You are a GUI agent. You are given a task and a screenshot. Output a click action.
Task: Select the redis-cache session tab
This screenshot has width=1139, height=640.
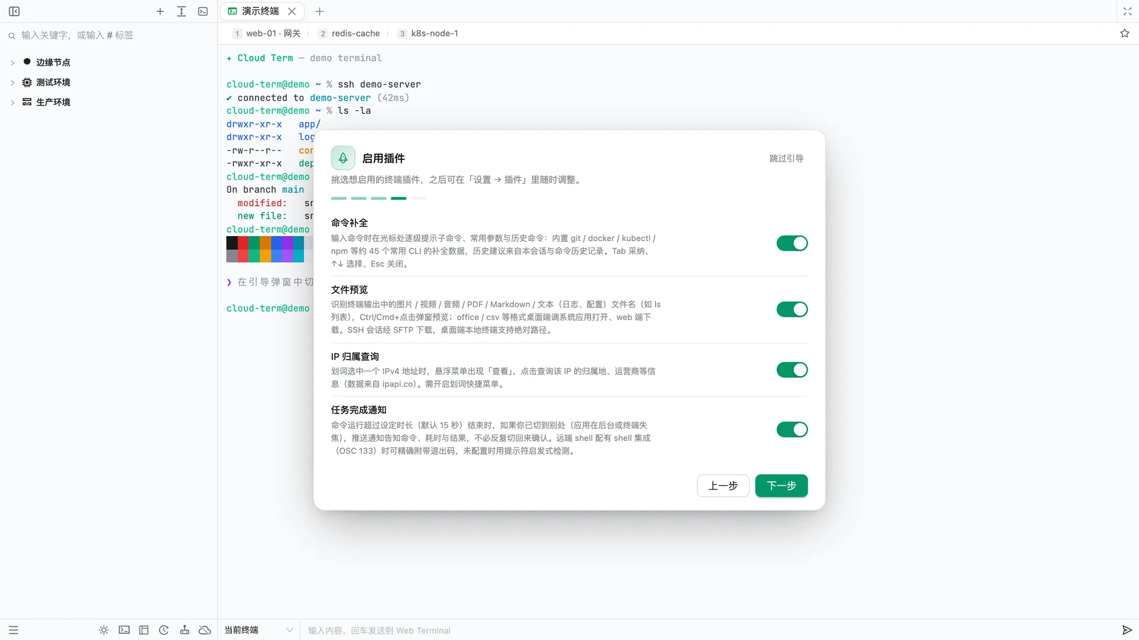point(349,34)
